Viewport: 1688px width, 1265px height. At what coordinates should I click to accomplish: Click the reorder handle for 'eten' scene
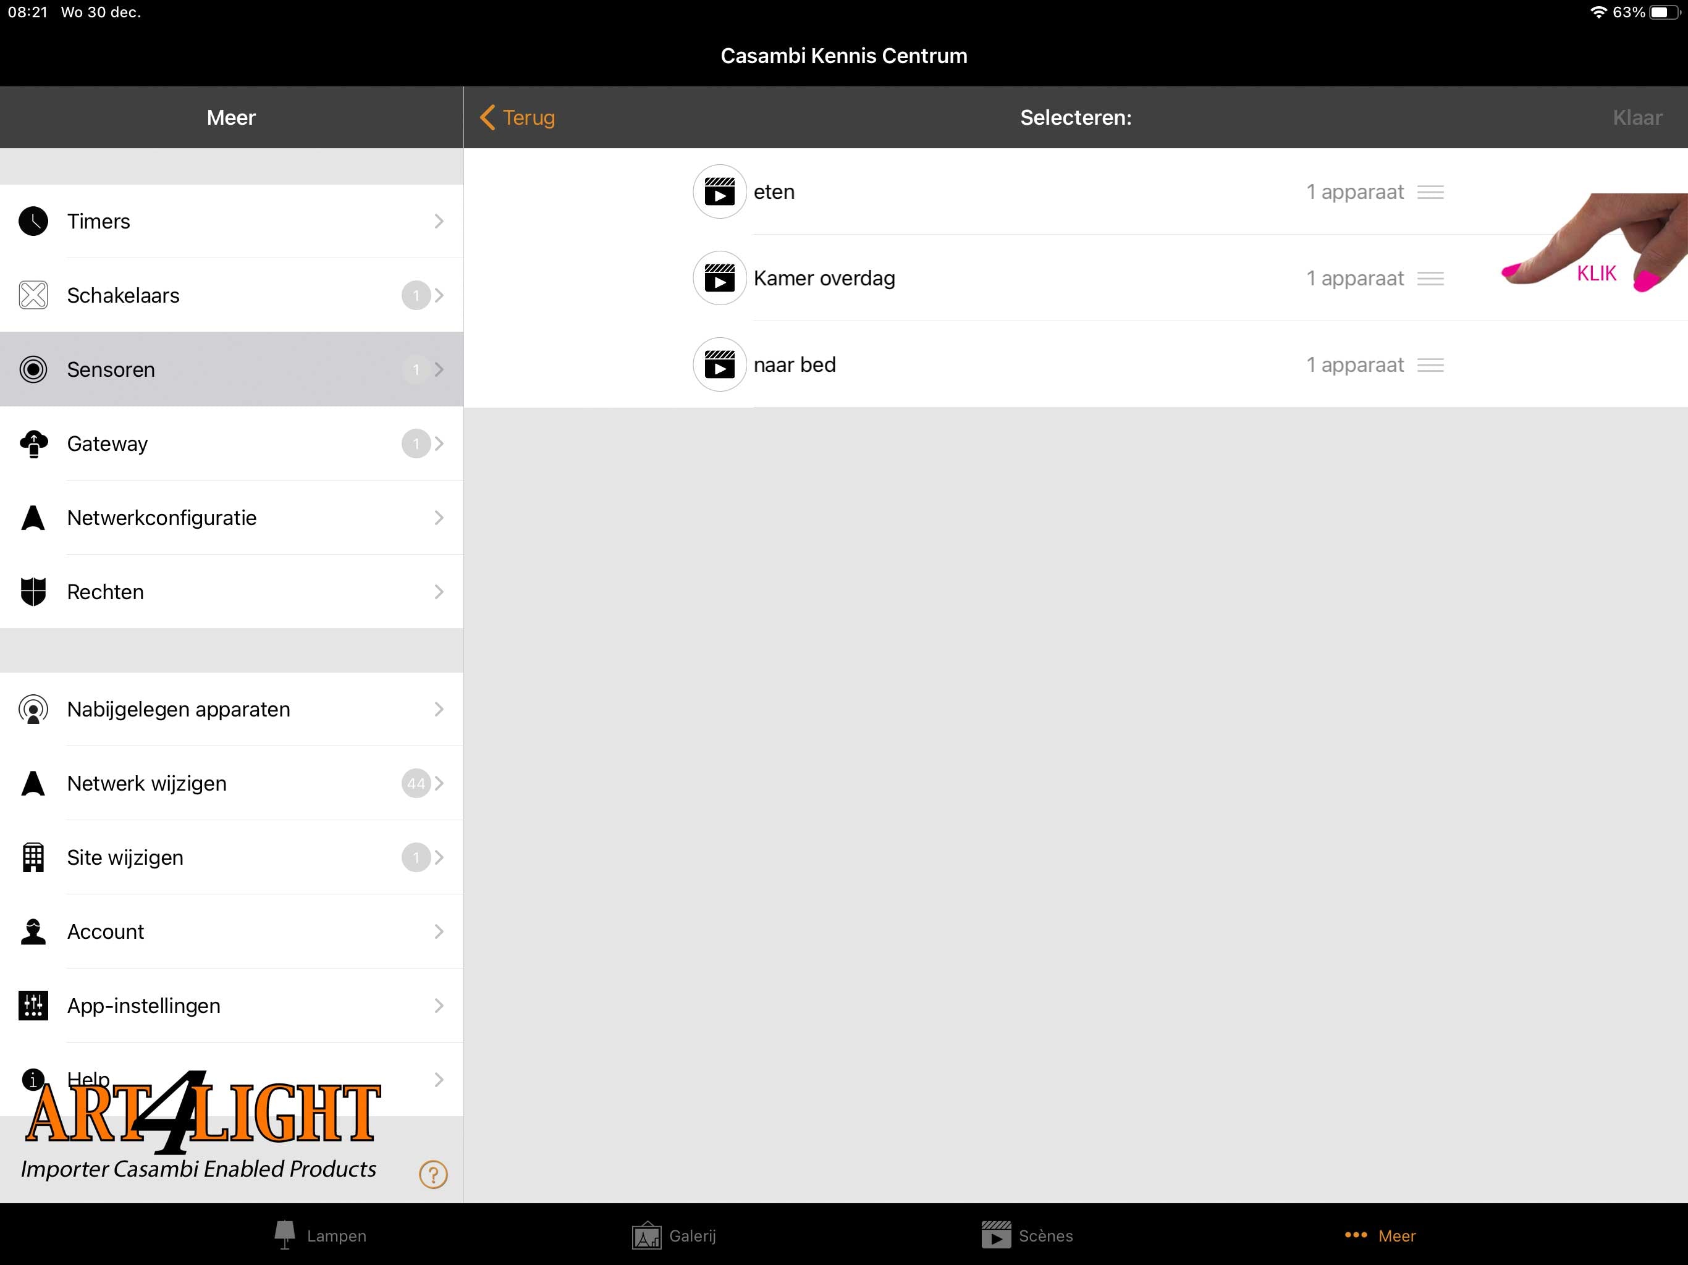point(1434,191)
